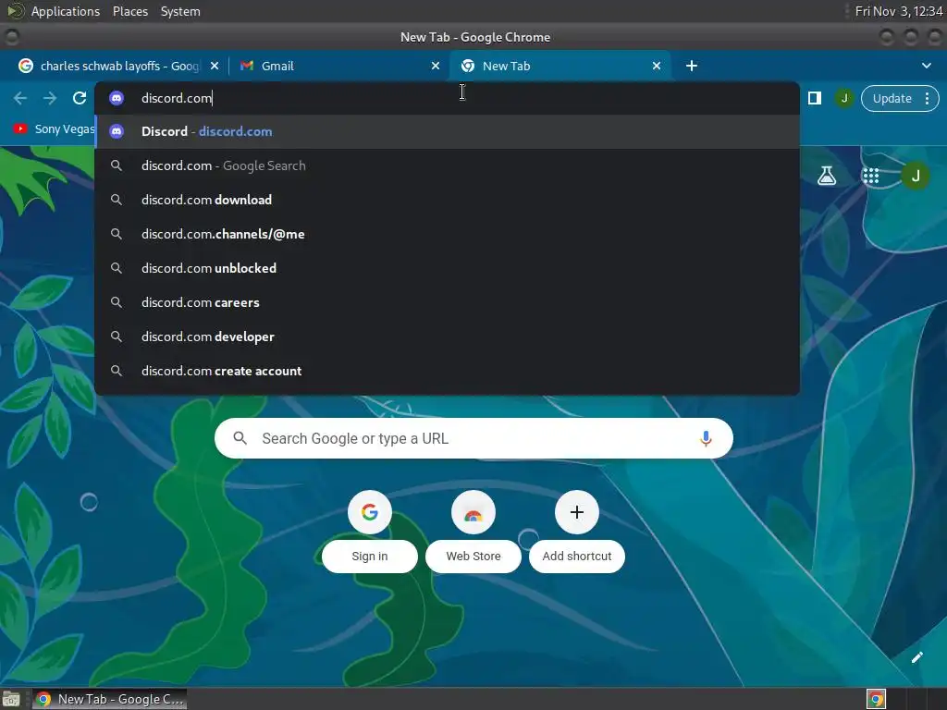Start voice search with microphone icon

click(x=706, y=438)
